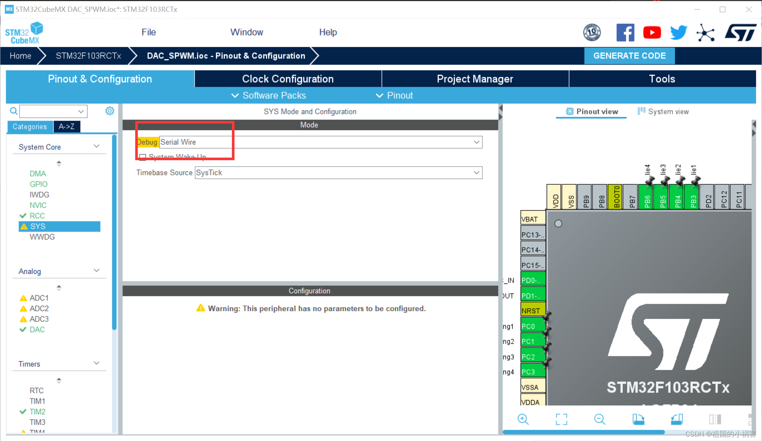The width and height of the screenshot is (762, 441).
Task: Rotate chip view clockwise icon
Action: [x=638, y=419]
